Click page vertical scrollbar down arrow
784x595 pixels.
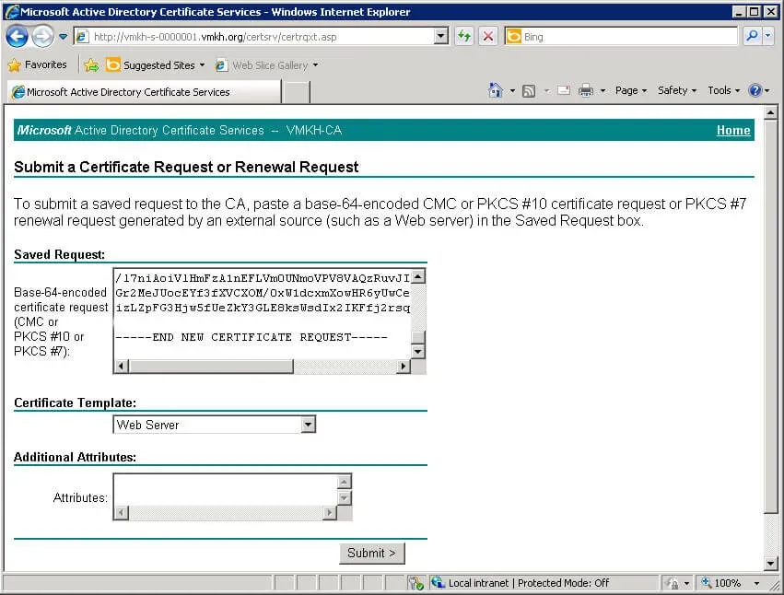[x=770, y=564]
